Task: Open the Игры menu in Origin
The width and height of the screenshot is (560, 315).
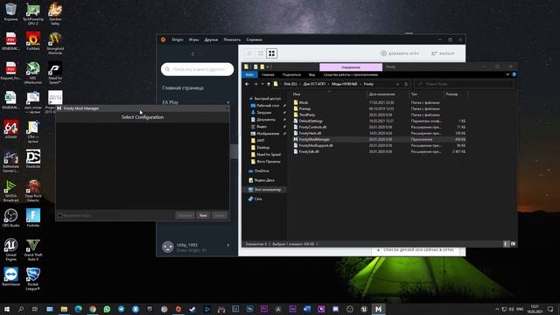Action: pyautogui.click(x=194, y=39)
